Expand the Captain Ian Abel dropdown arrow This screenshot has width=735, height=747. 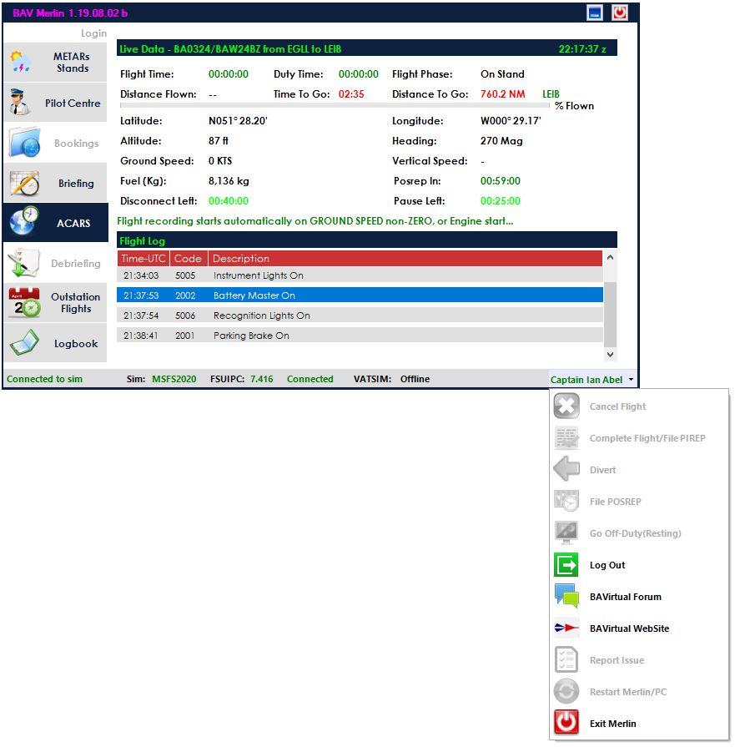[x=632, y=380]
